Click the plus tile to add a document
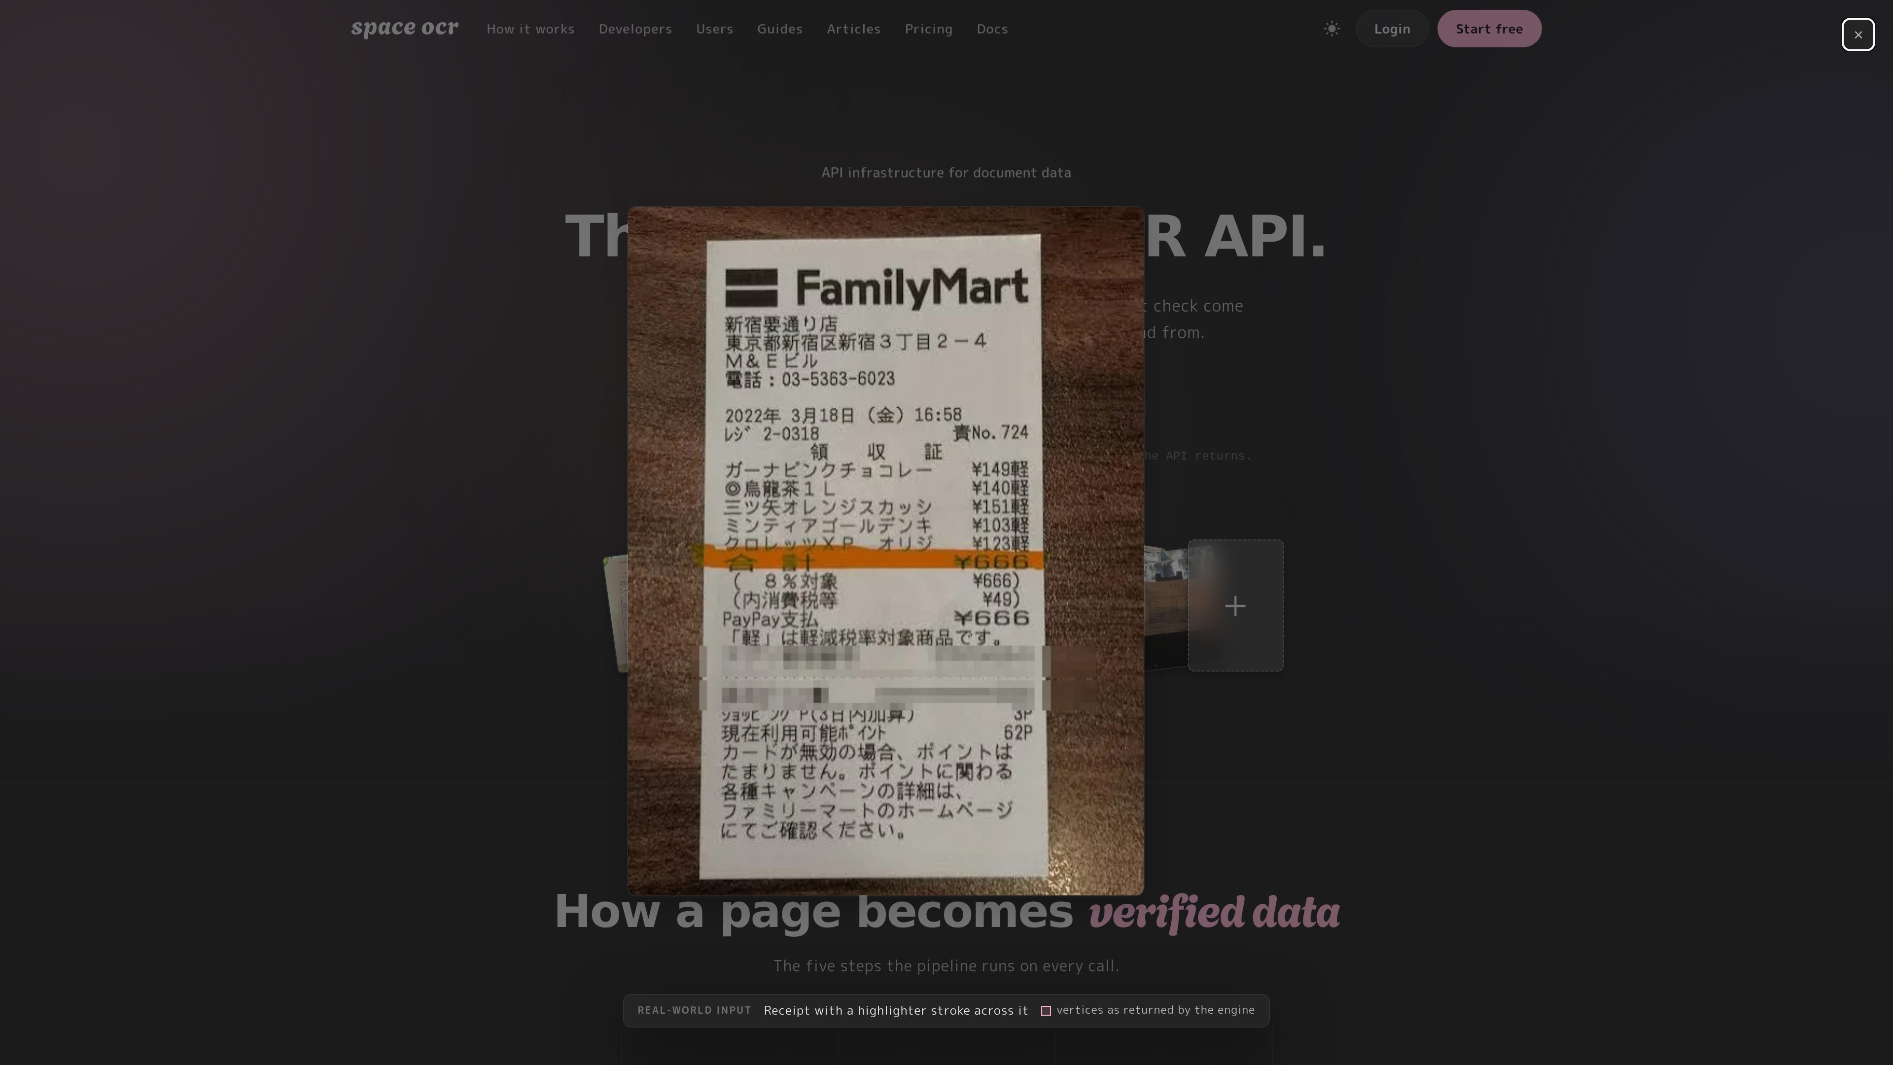The height and width of the screenshot is (1065, 1893). (1235, 605)
